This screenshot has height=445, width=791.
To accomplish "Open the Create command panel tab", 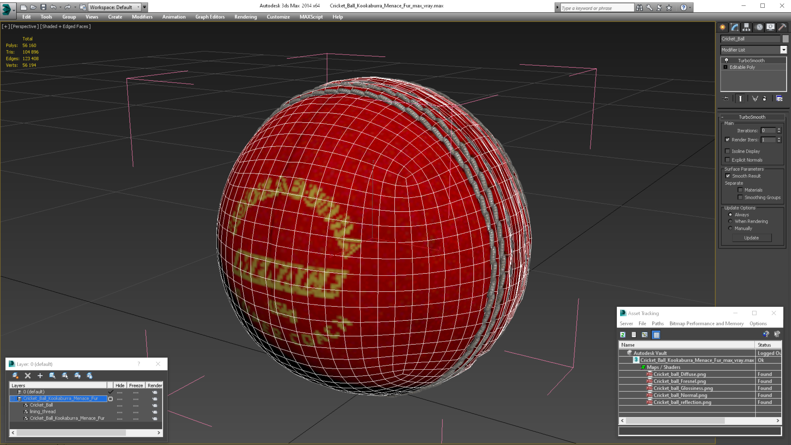I will 723,27.
